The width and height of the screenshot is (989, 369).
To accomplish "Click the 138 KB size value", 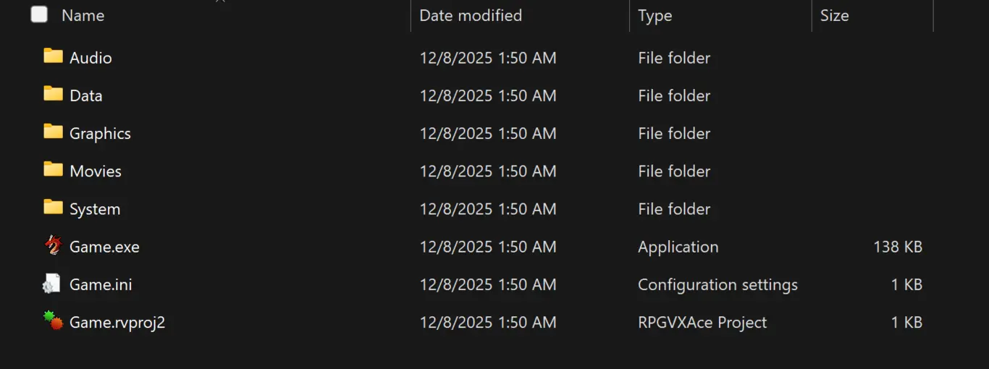I will tap(897, 247).
